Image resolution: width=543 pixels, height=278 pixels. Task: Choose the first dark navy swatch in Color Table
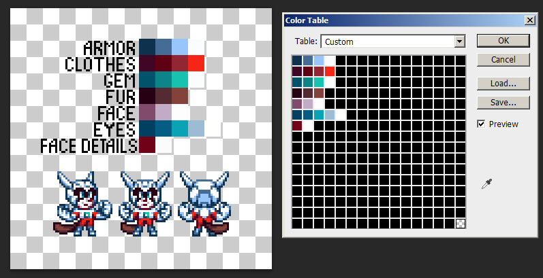(297, 60)
